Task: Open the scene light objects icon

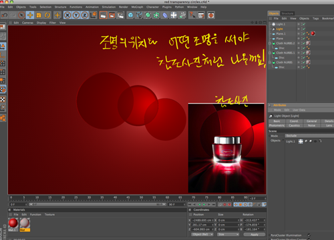Action: 174,15
